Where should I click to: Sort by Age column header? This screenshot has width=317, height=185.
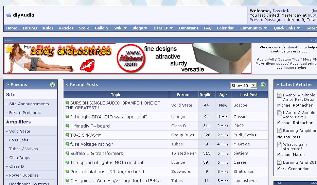click(x=223, y=95)
